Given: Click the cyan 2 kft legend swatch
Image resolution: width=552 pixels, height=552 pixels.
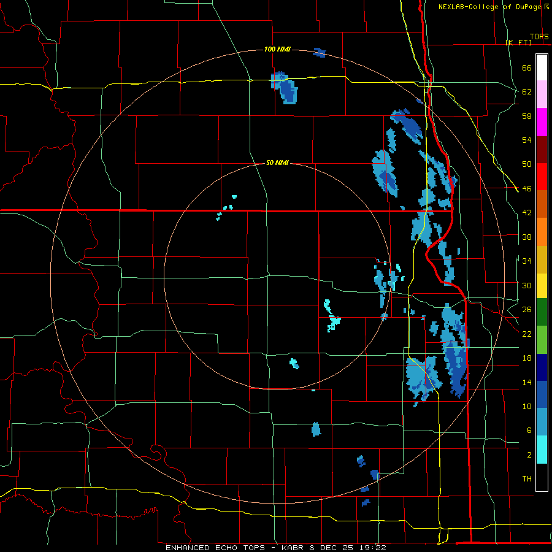Looking at the screenshot, I should point(542,450).
